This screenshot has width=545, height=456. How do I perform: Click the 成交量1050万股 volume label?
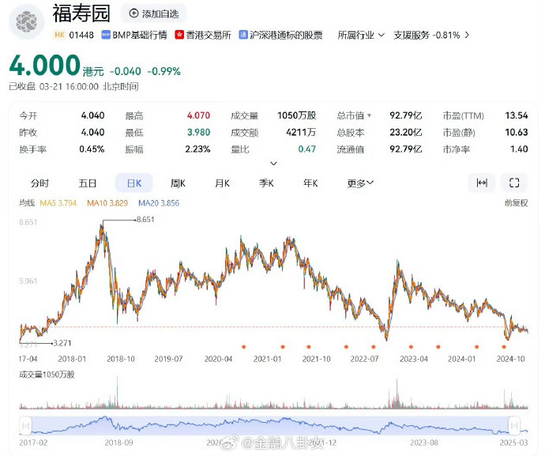47,375
